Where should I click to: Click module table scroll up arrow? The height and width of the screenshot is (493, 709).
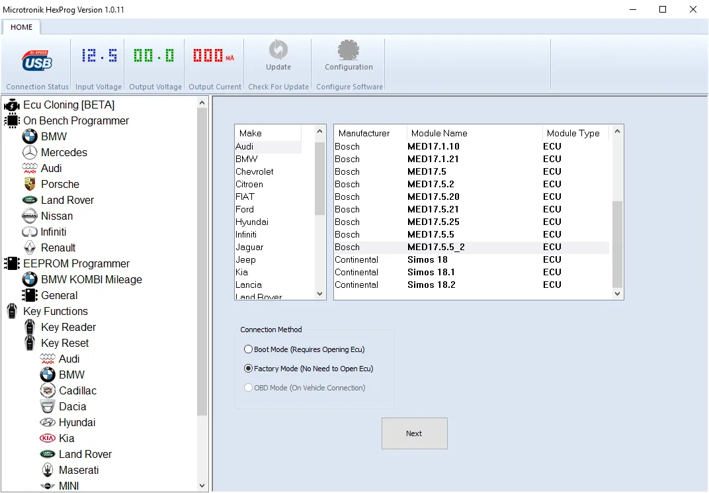(x=617, y=131)
